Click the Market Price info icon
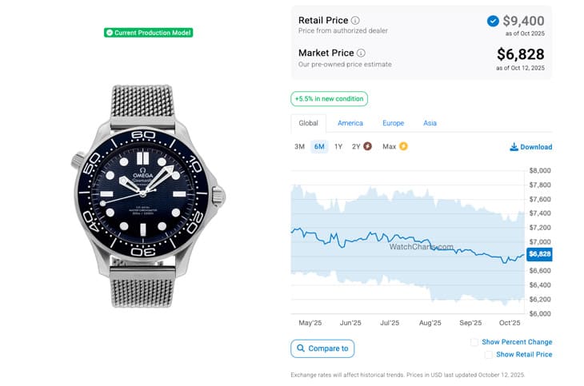Screen dimensions: 584x386 pos(361,53)
